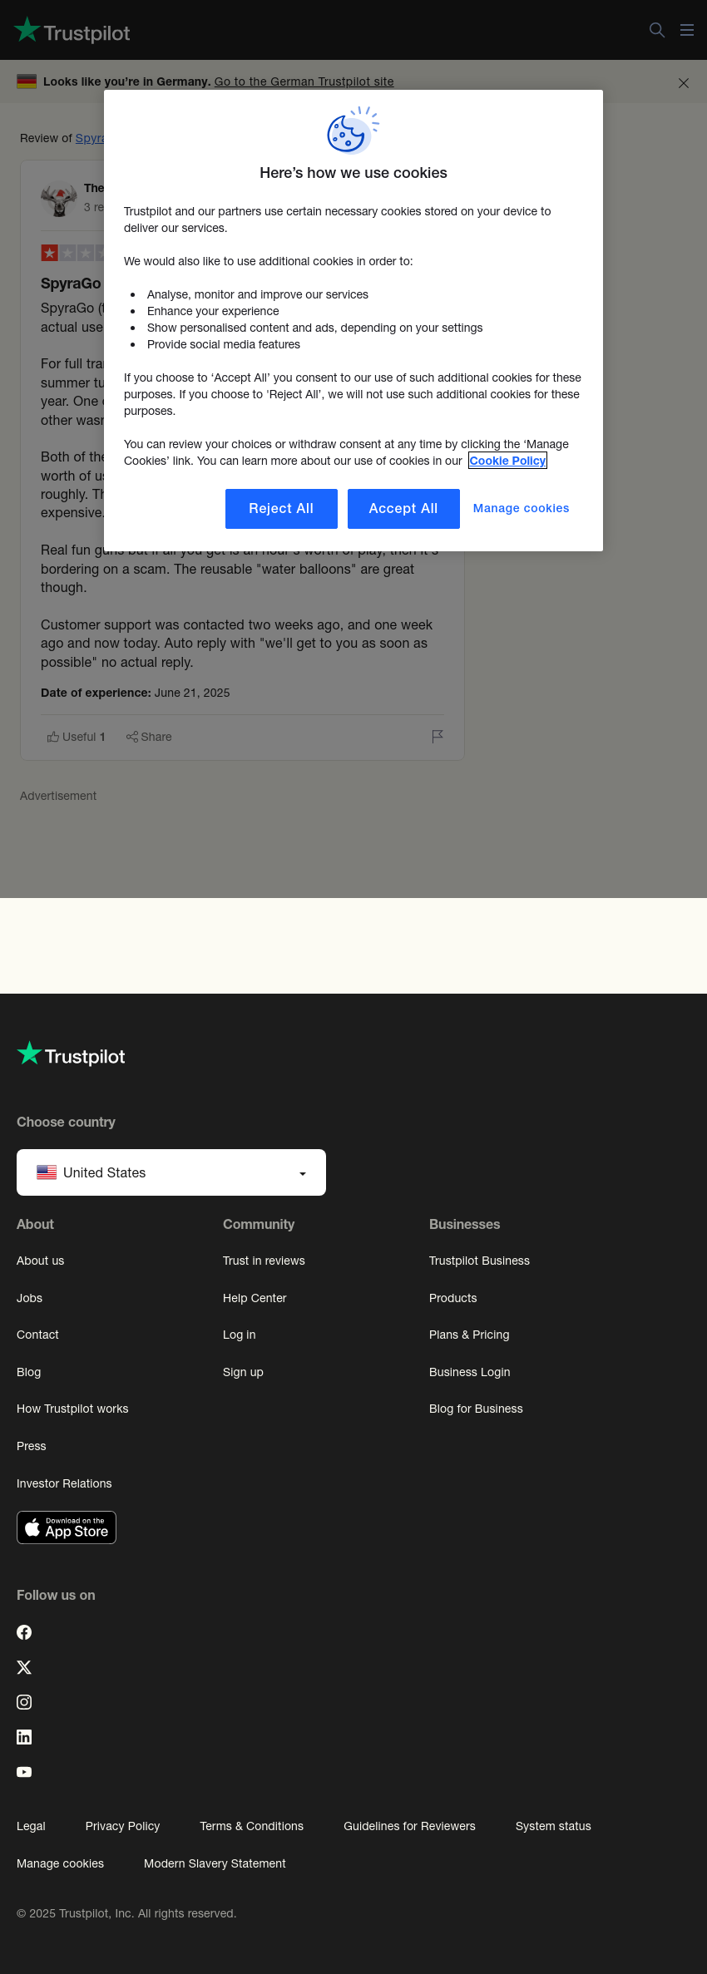Click the US flag in country selector
707x1974 pixels.
[47, 1172]
